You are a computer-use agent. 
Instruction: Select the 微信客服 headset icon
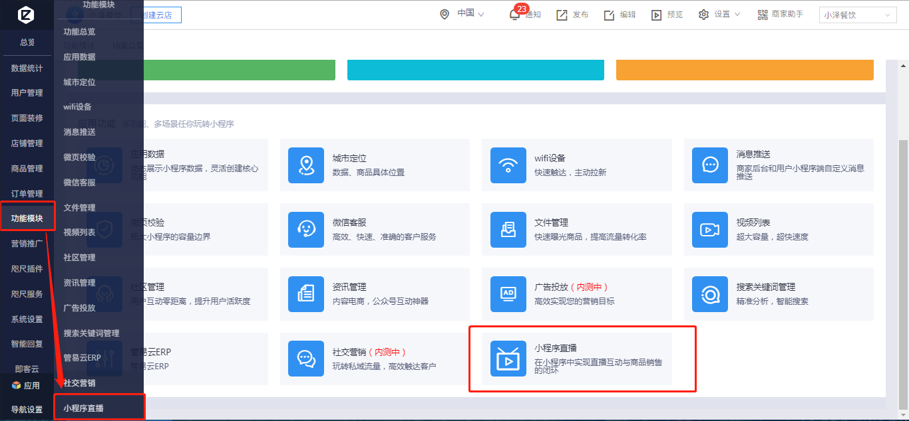point(306,230)
